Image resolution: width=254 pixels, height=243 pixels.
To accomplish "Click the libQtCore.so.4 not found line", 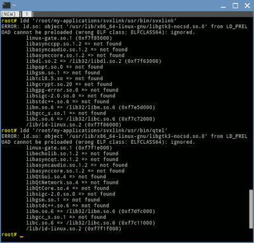I will tap(67, 188).
